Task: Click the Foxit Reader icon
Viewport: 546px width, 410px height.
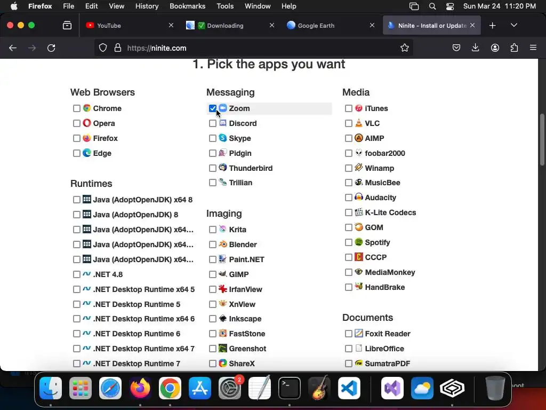Action: pyautogui.click(x=359, y=333)
